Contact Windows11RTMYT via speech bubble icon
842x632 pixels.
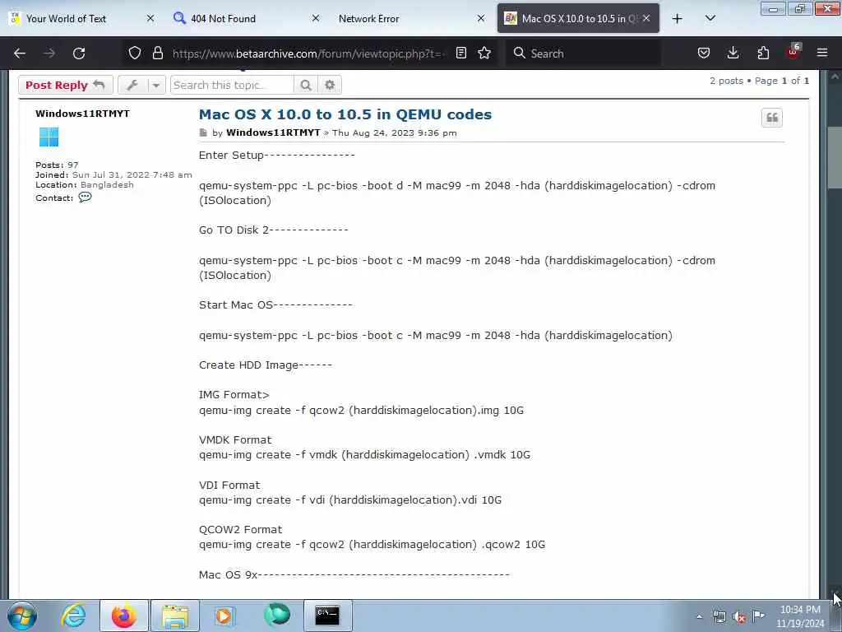coord(85,197)
